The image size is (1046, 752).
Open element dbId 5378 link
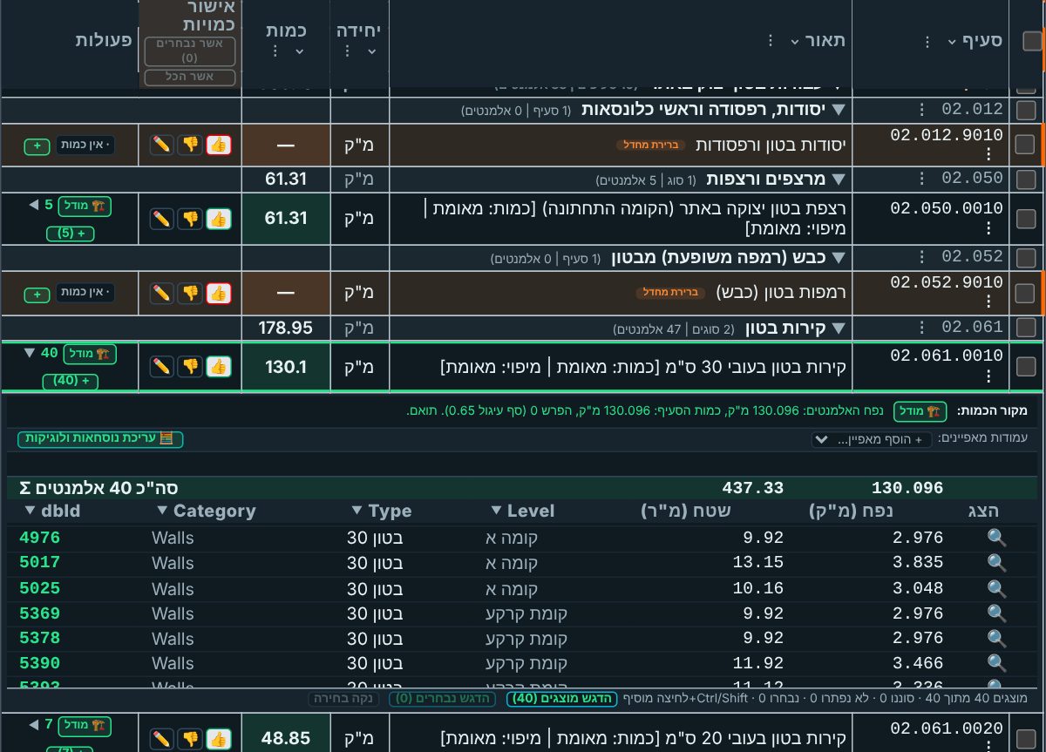tap(39, 639)
